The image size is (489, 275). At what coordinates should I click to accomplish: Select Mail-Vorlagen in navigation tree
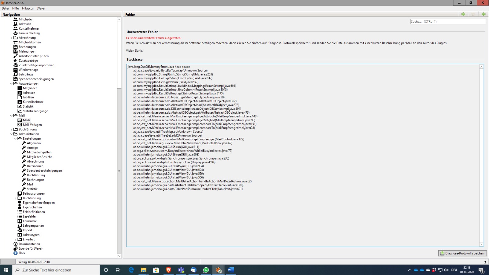tap(32, 125)
